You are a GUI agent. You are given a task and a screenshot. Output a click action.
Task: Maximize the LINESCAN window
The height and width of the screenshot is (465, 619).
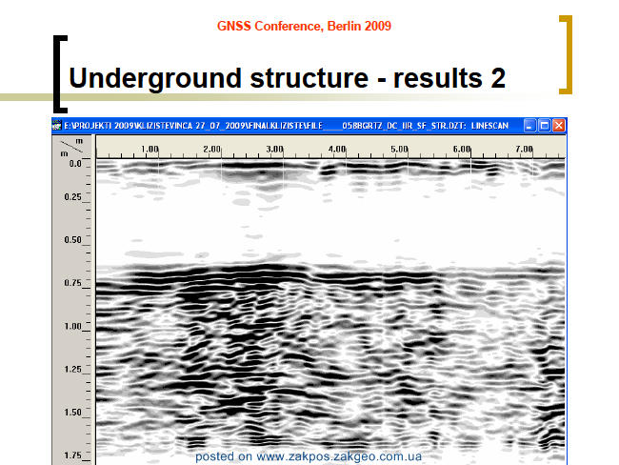(545, 126)
